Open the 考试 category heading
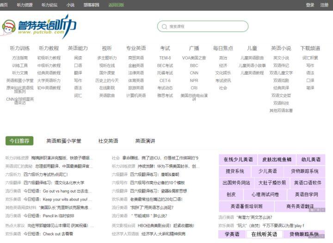333x243 pixels. point(165,48)
